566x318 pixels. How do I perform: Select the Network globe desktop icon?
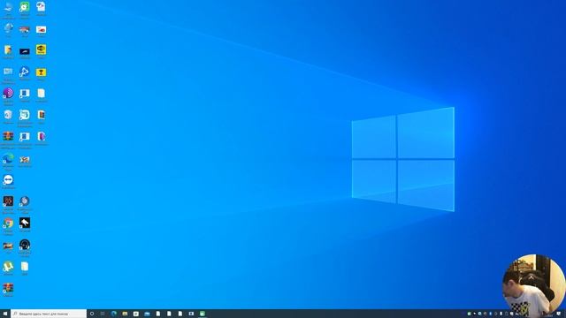(x=8, y=28)
